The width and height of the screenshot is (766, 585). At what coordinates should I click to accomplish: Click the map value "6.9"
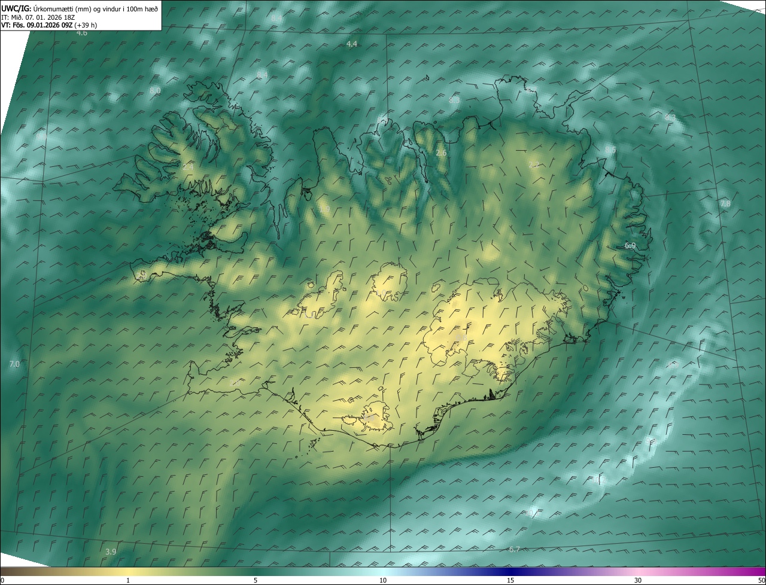[x=630, y=246]
